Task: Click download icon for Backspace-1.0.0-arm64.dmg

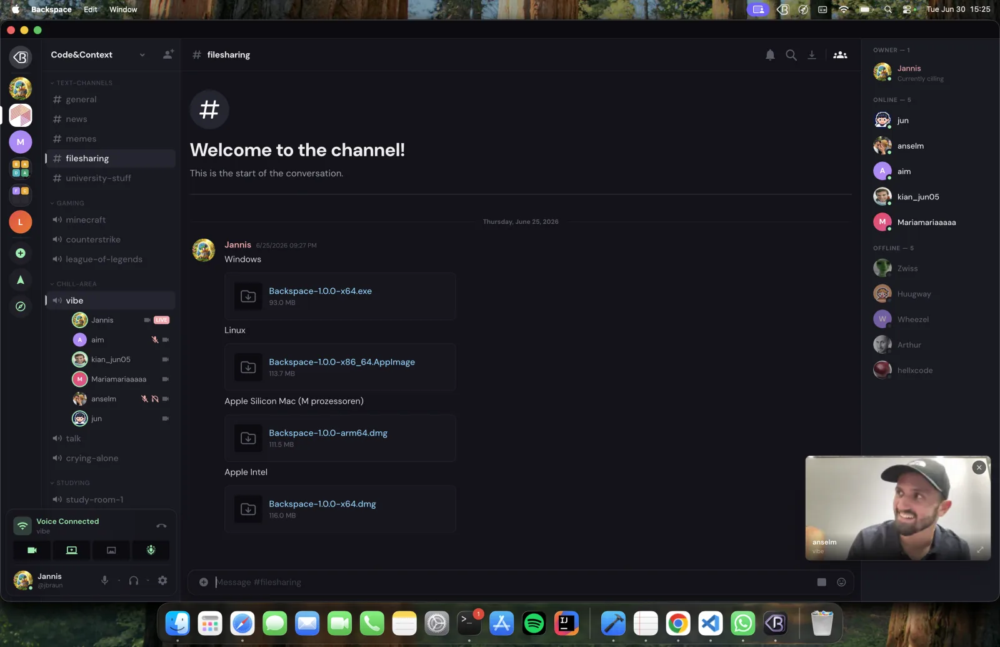Action: [x=248, y=438]
